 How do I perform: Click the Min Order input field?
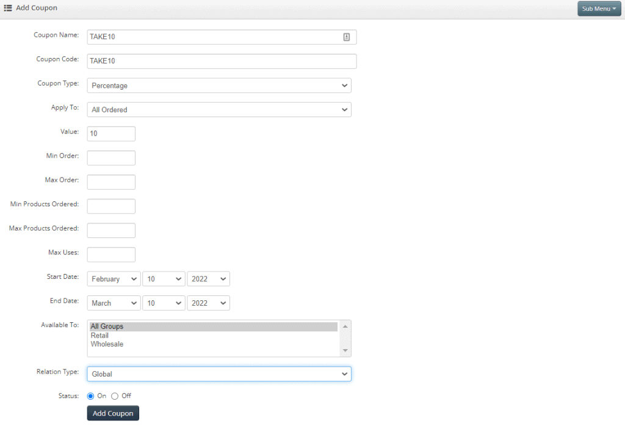tap(111, 158)
